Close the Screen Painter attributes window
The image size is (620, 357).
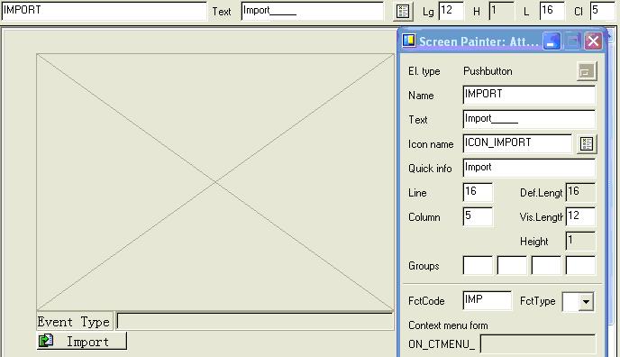click(x=593, y=41)
